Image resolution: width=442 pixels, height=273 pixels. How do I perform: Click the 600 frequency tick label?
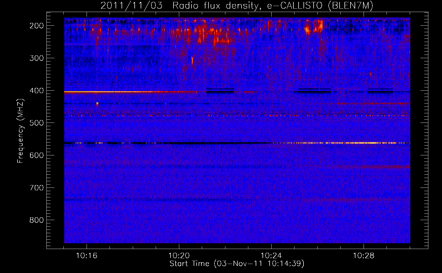click(37, 155)
